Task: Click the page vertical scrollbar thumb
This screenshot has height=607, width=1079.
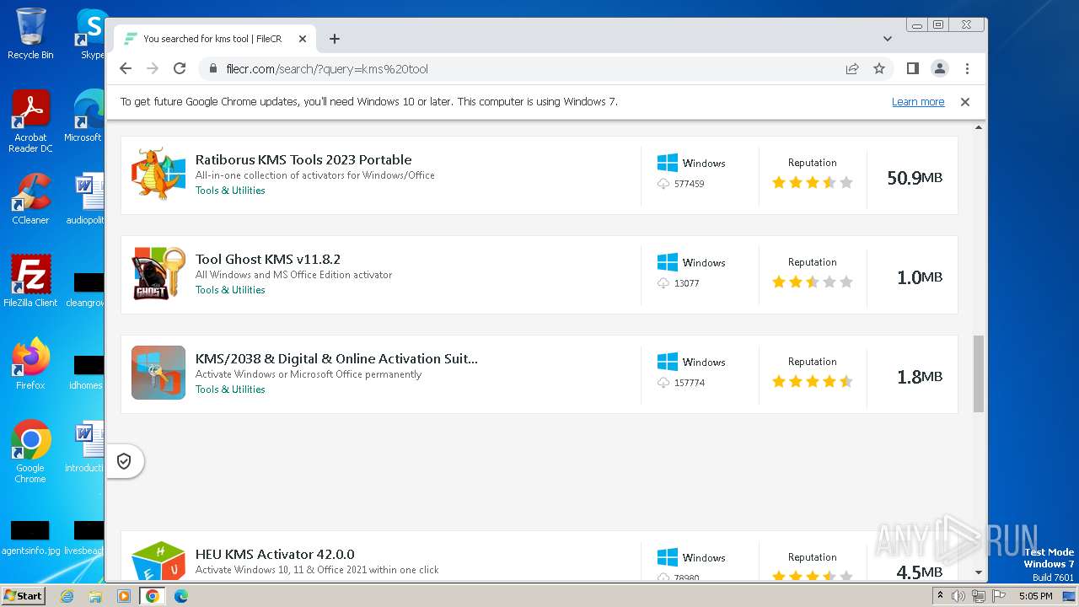Action: pyautogui.click(x=979, y=373)
